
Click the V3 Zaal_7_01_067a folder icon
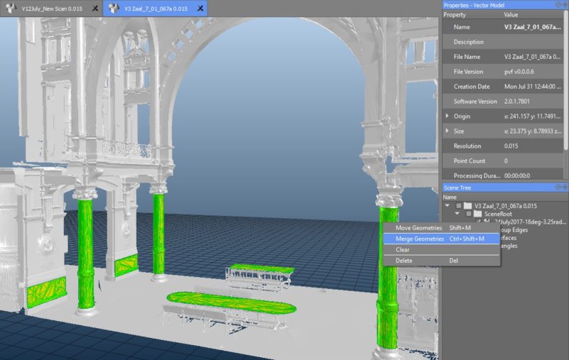coord(468,205)
